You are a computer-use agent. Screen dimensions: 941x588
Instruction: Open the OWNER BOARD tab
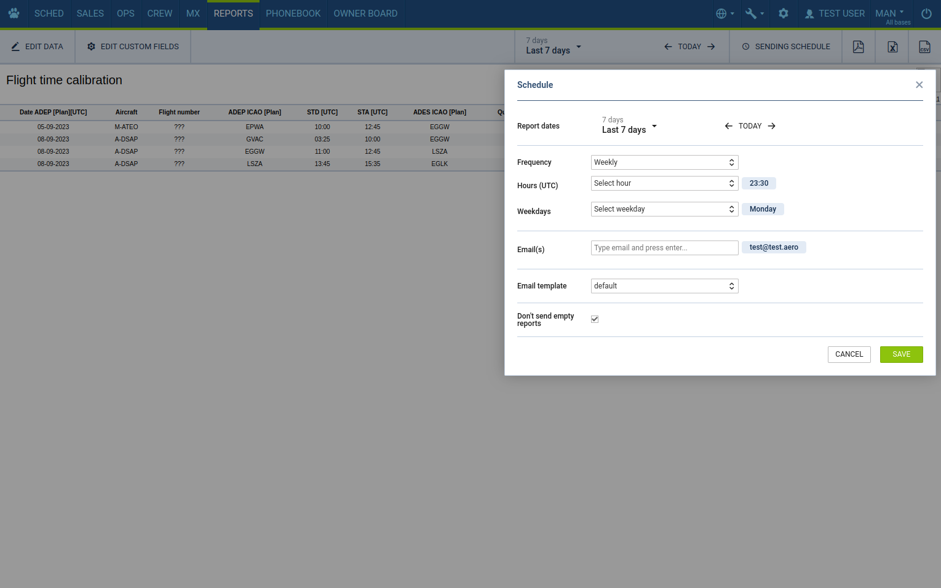pyautogui.click(x=365, y=14)
